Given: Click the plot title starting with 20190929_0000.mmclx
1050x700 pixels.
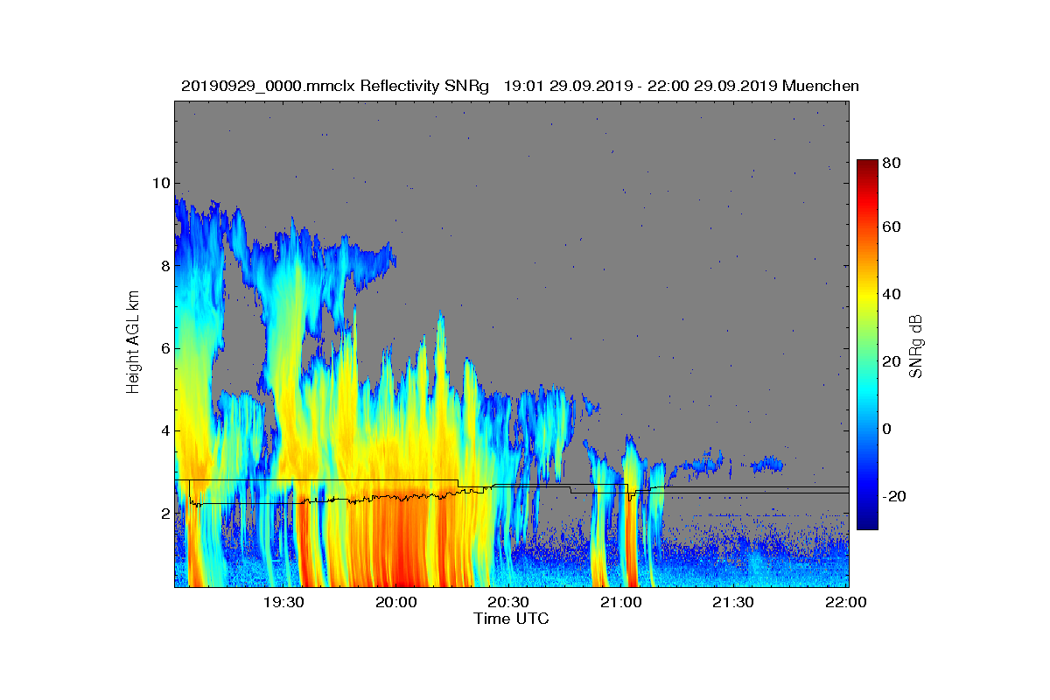Looking at the screenshot, I should click(520, 86).
